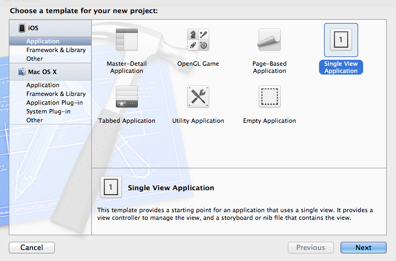Select the iOS Other category
The height and width of the screenshot is (261, 396).
tap(35, 59)
